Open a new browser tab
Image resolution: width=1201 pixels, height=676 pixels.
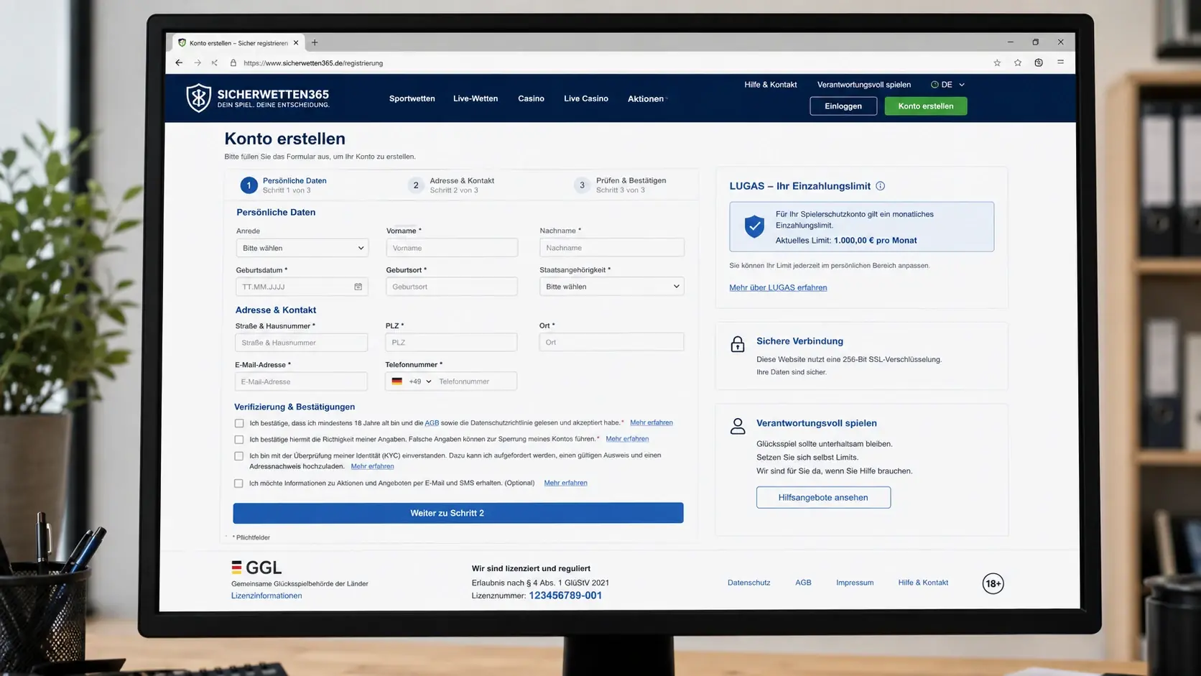[315, 42]
